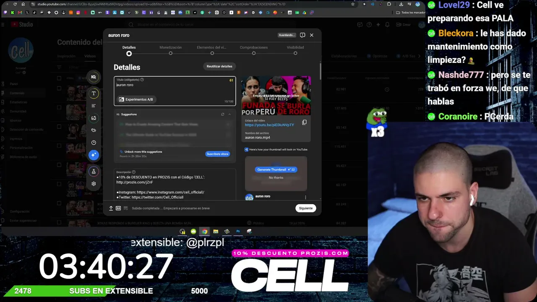Open the browser downloads icon
This screenshot has width=537, height=302.
401,4
